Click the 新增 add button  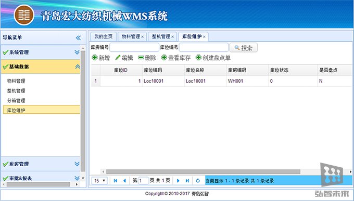click(x=100, y=58)
